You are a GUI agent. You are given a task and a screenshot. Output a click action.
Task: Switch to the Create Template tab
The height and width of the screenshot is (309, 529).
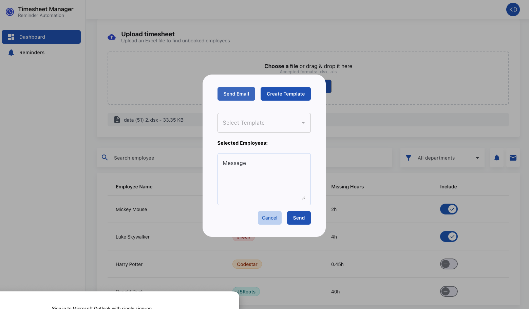tap(285, 94)
